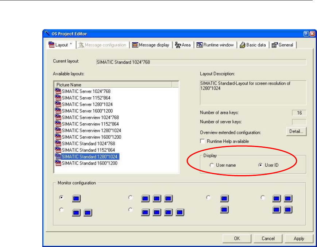This screenshot has width=317, height=247.
Task: Click OS Project Editor title bar icon
Action: coord(47,33)
